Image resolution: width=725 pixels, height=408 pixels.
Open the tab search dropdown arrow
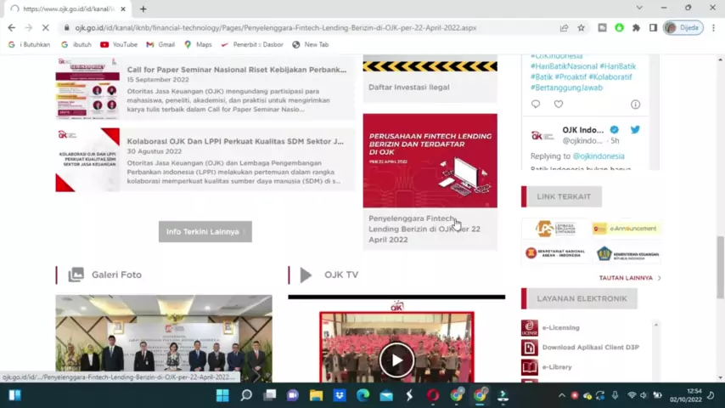click(639, 8)
